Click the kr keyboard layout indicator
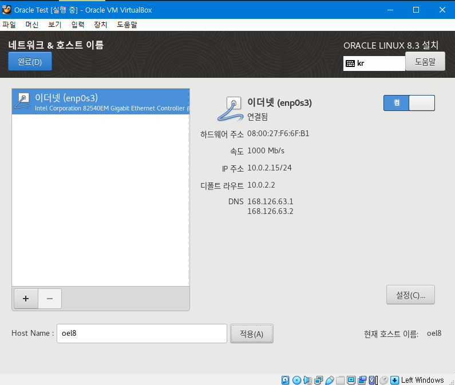This screenshot has width=455, height=385. (374, 63)
